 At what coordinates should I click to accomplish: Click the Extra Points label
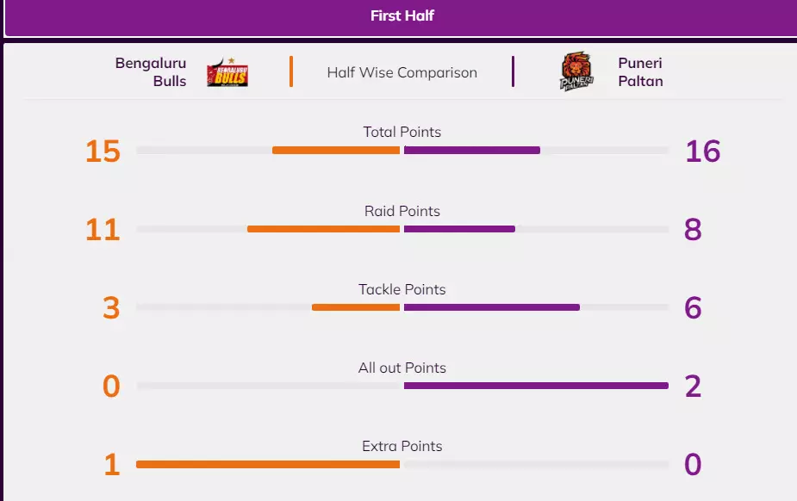pyautogui.click(x=402, y=446)
